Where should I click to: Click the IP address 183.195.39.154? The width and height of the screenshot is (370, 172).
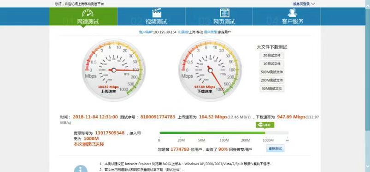click(164, 32)
